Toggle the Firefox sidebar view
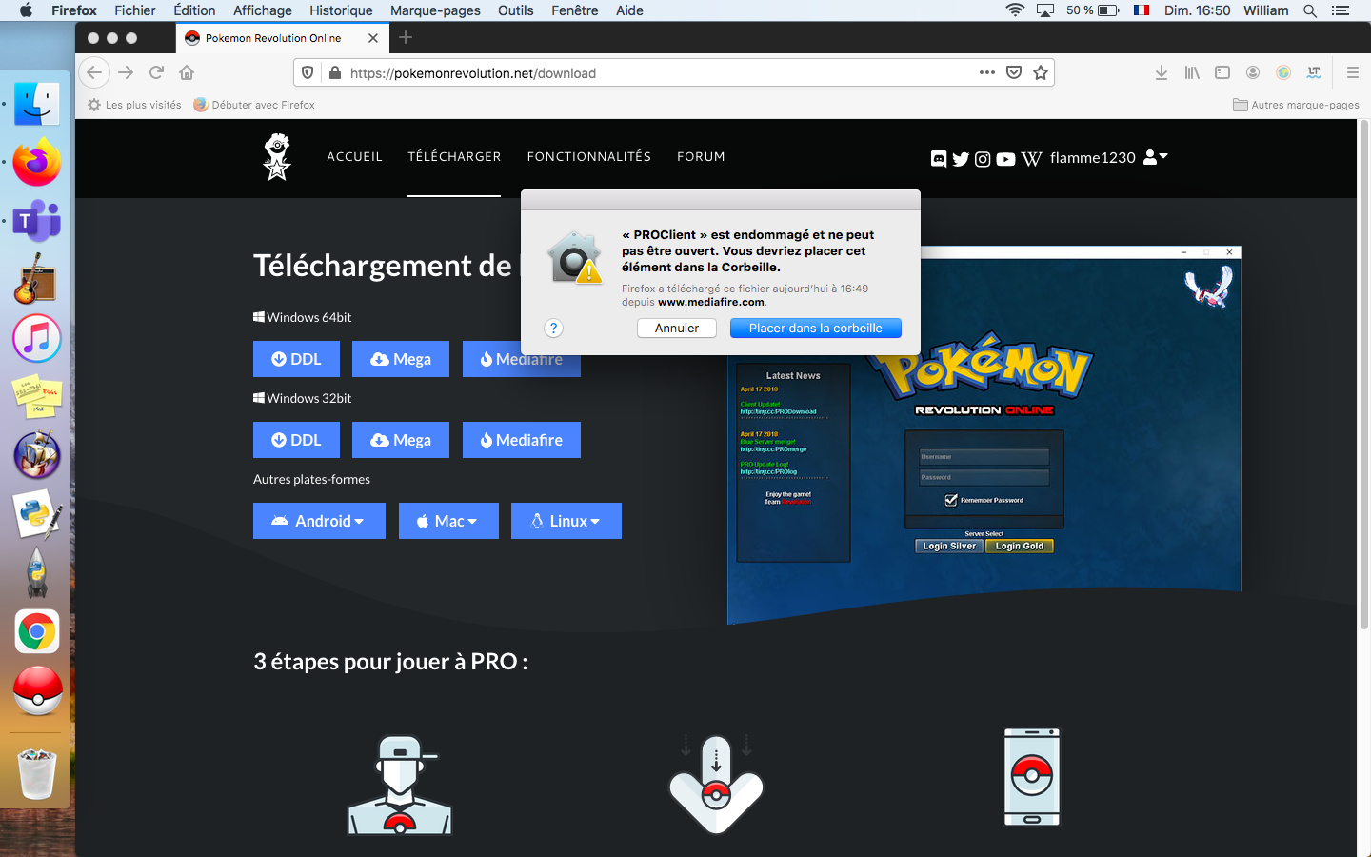The width and height of the screenshot is (1371, 857). pyautogui.click(x=1222, y=72)
